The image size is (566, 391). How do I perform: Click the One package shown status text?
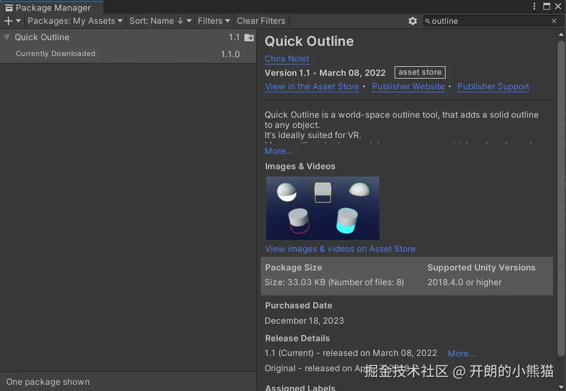pos(48,382)
